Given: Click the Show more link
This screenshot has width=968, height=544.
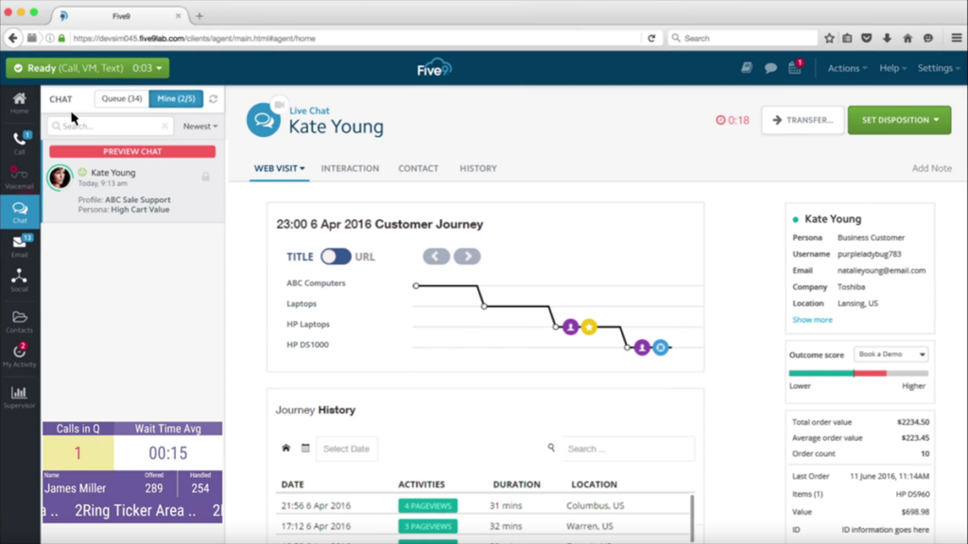Looking at the screenshot, I should (x=812, y=319).
